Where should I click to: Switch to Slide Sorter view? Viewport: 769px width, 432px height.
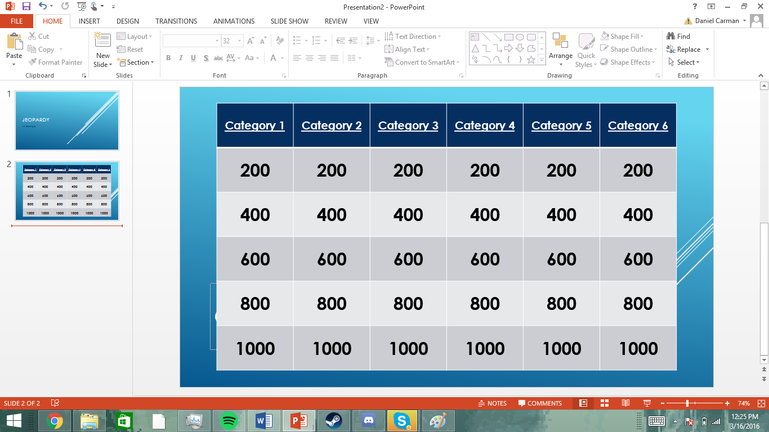(605, 403)
